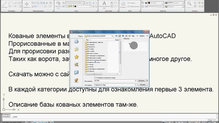Sort by the Размер column header
219x123 pixels.
tap(114, 40)
